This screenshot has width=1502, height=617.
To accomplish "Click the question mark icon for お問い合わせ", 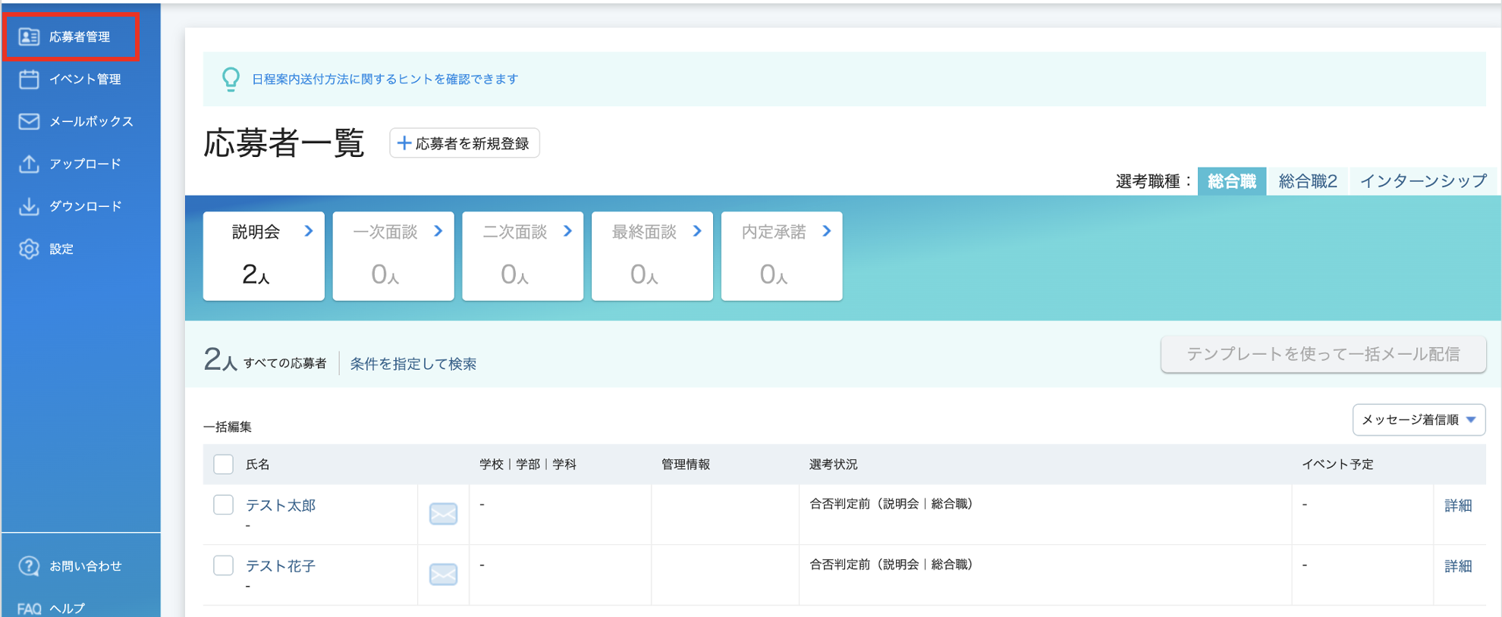I will 29,566.
